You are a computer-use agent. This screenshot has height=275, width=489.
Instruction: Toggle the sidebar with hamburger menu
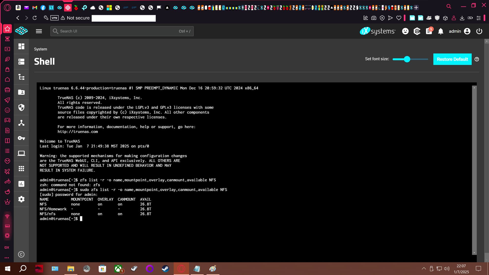pyautogui.click(x=39, y=31)
